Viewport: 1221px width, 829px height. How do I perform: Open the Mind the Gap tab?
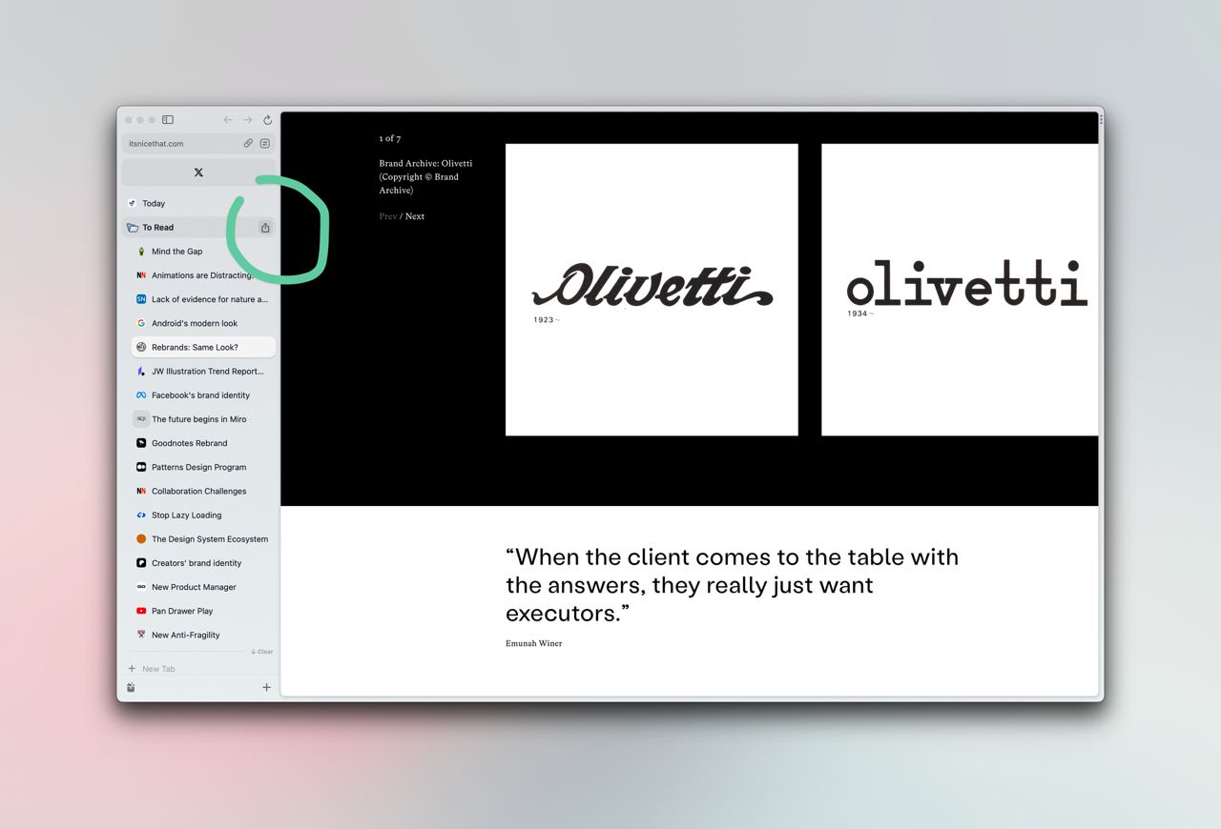(203, 252)
